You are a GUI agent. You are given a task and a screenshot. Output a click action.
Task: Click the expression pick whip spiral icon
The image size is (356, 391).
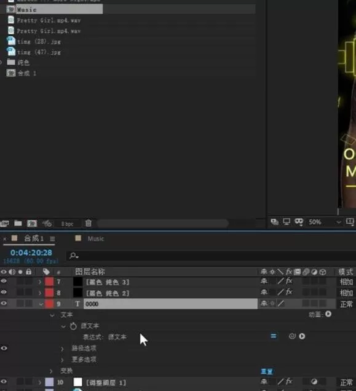(292, 336)
